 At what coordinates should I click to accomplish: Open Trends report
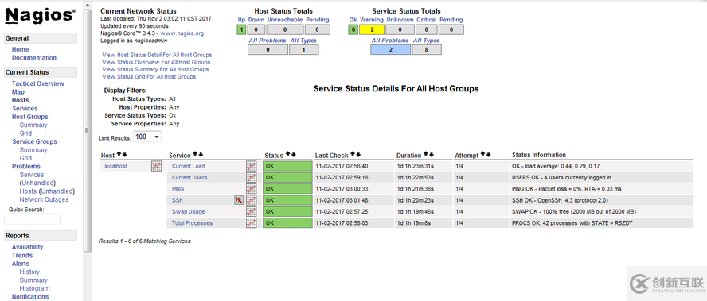[x=22, y=255]
